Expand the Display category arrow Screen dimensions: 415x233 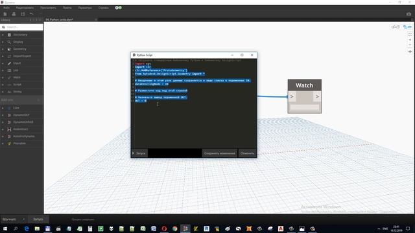click(3, 41)
